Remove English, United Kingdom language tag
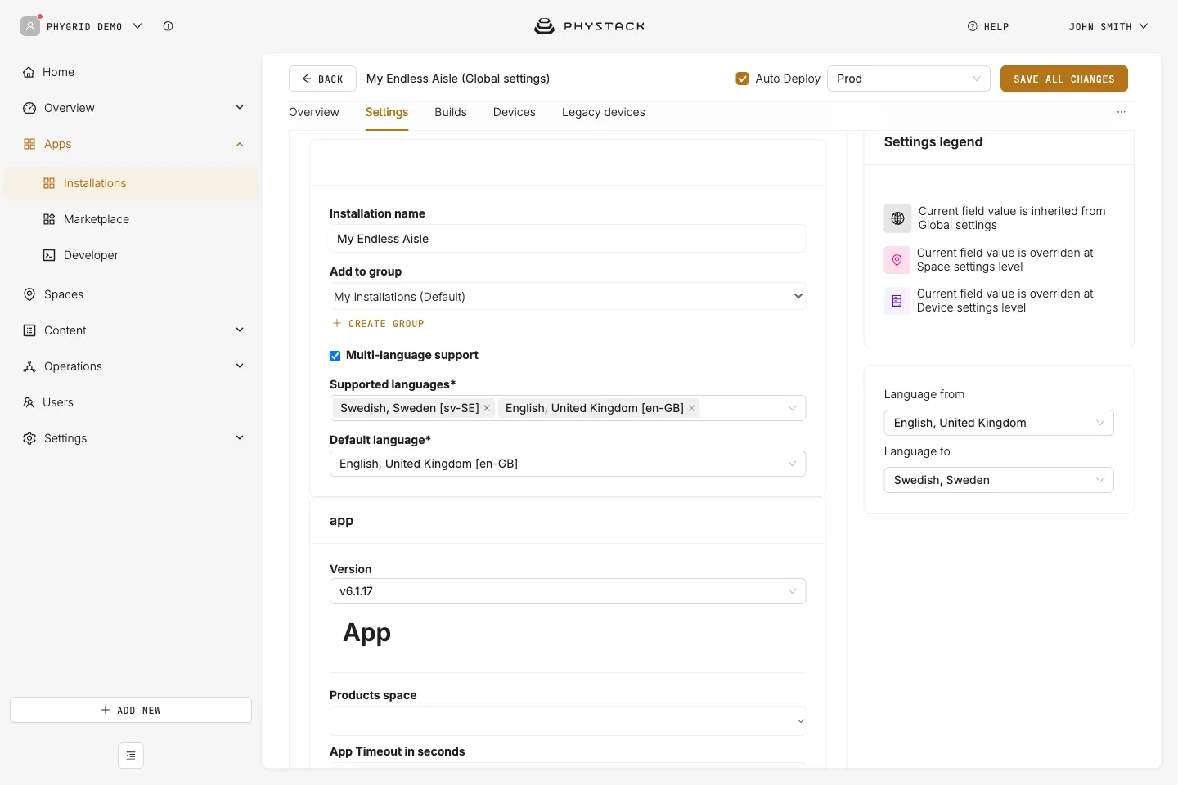Image resolution: width=1178 pixels, height=785 pixels. click(x=691, y=408)
